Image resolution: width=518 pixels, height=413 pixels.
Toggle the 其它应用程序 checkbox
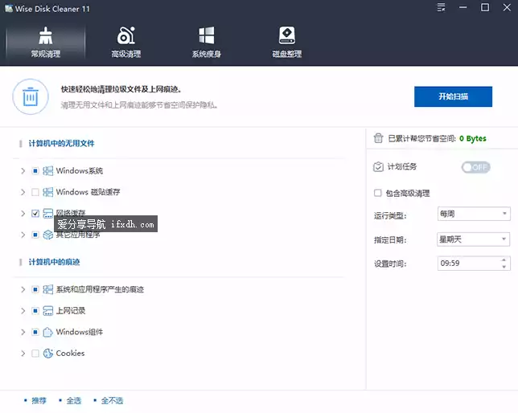point(35,235)
